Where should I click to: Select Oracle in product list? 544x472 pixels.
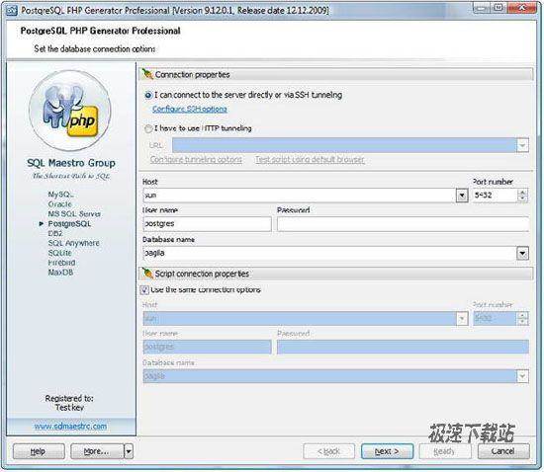59,204
